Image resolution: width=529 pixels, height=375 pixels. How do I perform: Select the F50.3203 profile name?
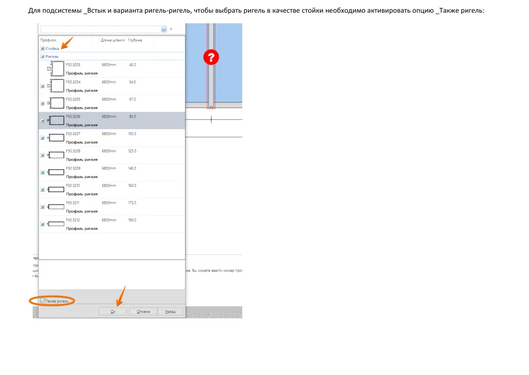[x=73, y=65]
